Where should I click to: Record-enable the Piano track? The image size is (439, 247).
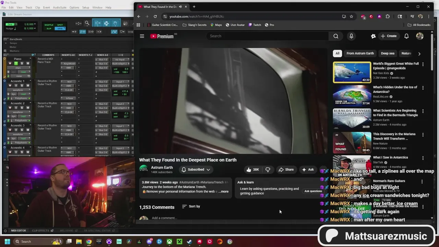coord(10,63)
